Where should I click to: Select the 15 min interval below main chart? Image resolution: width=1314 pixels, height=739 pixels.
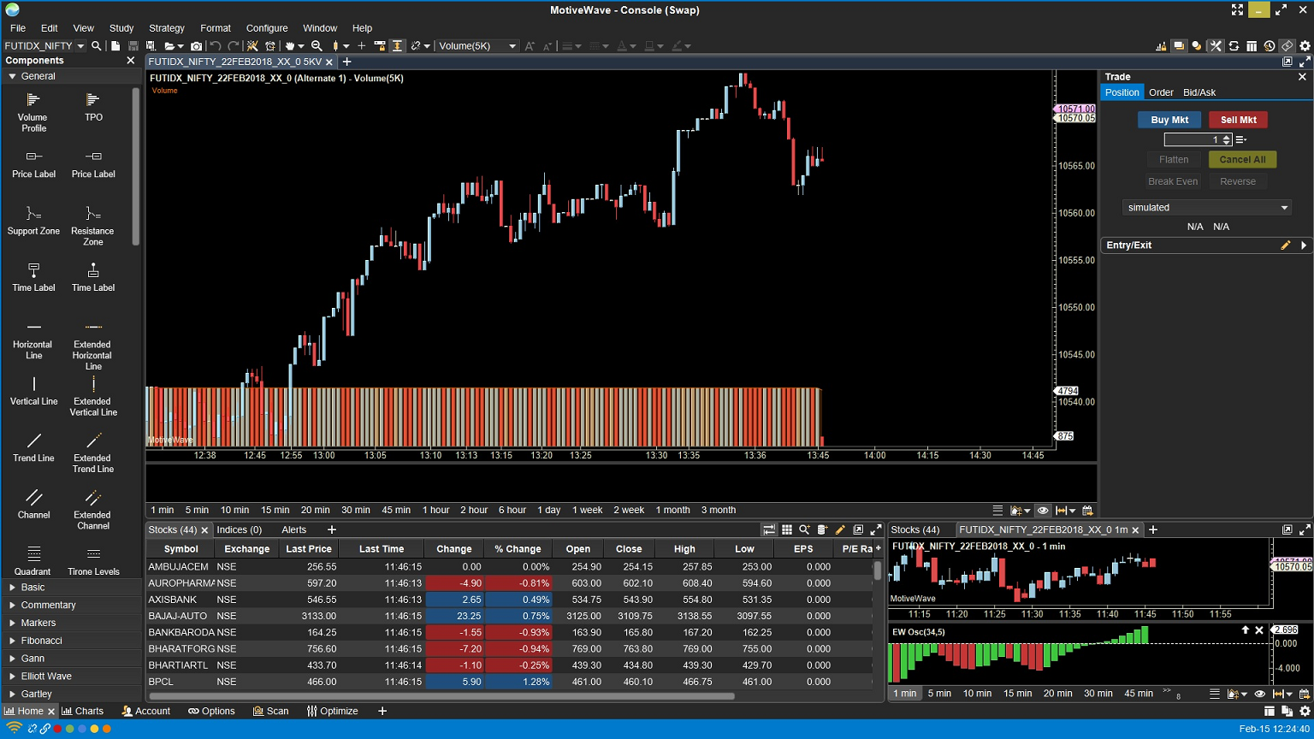click(275, 511)
